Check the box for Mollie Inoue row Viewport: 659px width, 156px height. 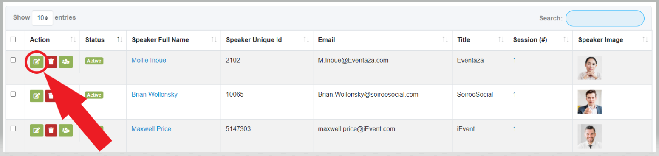point(13,60)
